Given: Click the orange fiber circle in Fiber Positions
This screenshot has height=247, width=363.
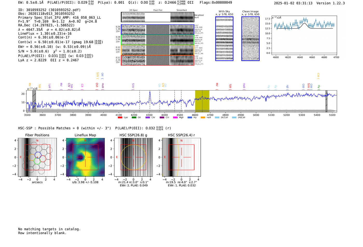Looking at the screenshot, I should pos(32,157).
